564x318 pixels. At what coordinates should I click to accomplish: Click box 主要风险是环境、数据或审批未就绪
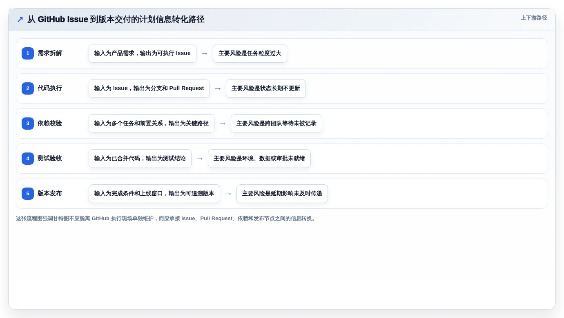[x=259, y=159]
